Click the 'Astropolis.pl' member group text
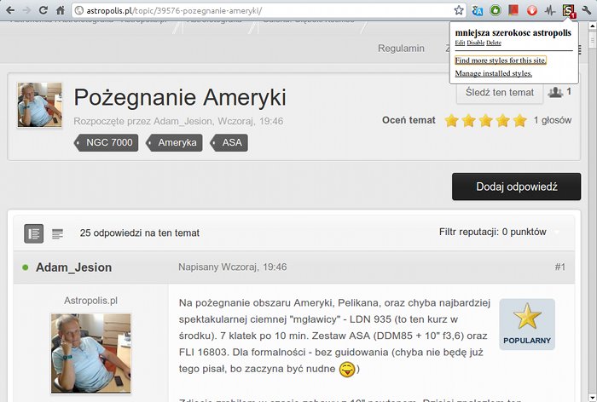The image size is (597, 402). [x=90, y=301]
